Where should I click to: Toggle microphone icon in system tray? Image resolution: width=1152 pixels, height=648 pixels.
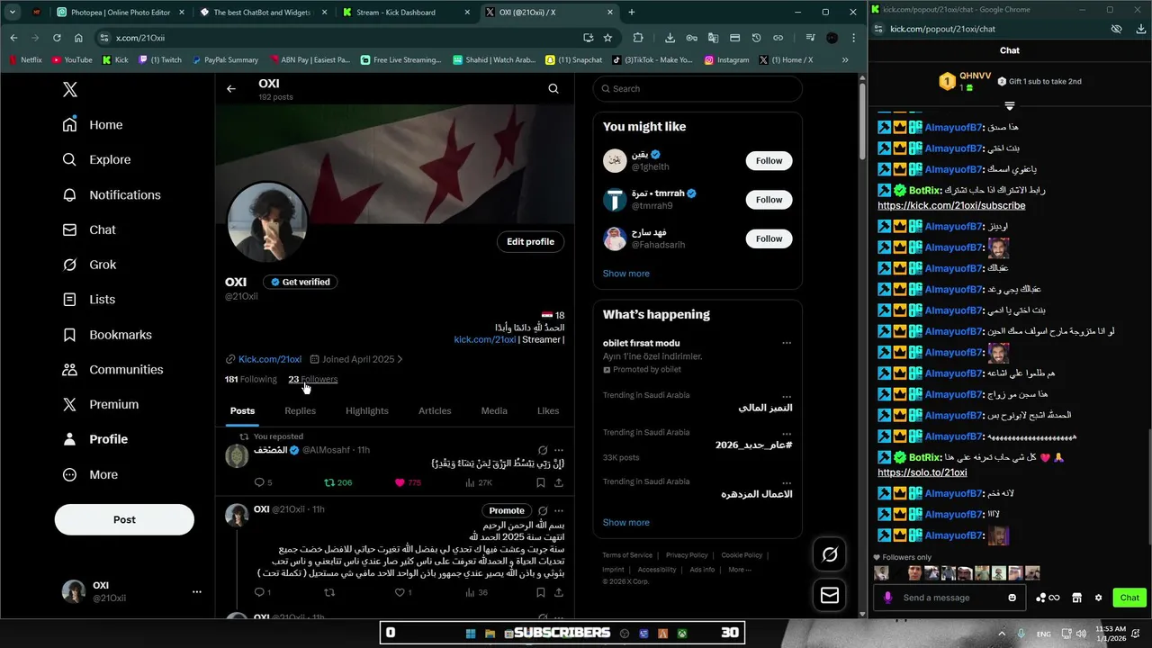(1021, 634)
